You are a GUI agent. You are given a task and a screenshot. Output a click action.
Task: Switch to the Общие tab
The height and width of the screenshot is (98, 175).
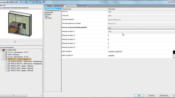[x=49, y=6]
